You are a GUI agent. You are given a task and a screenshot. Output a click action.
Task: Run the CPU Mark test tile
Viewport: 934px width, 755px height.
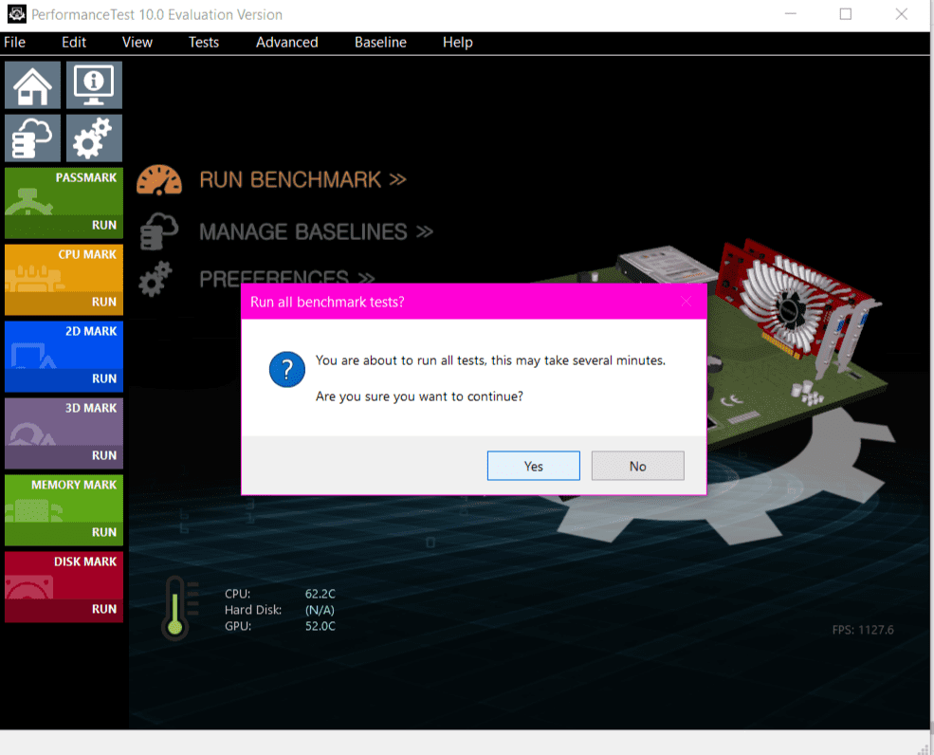(x=64, y=280)
